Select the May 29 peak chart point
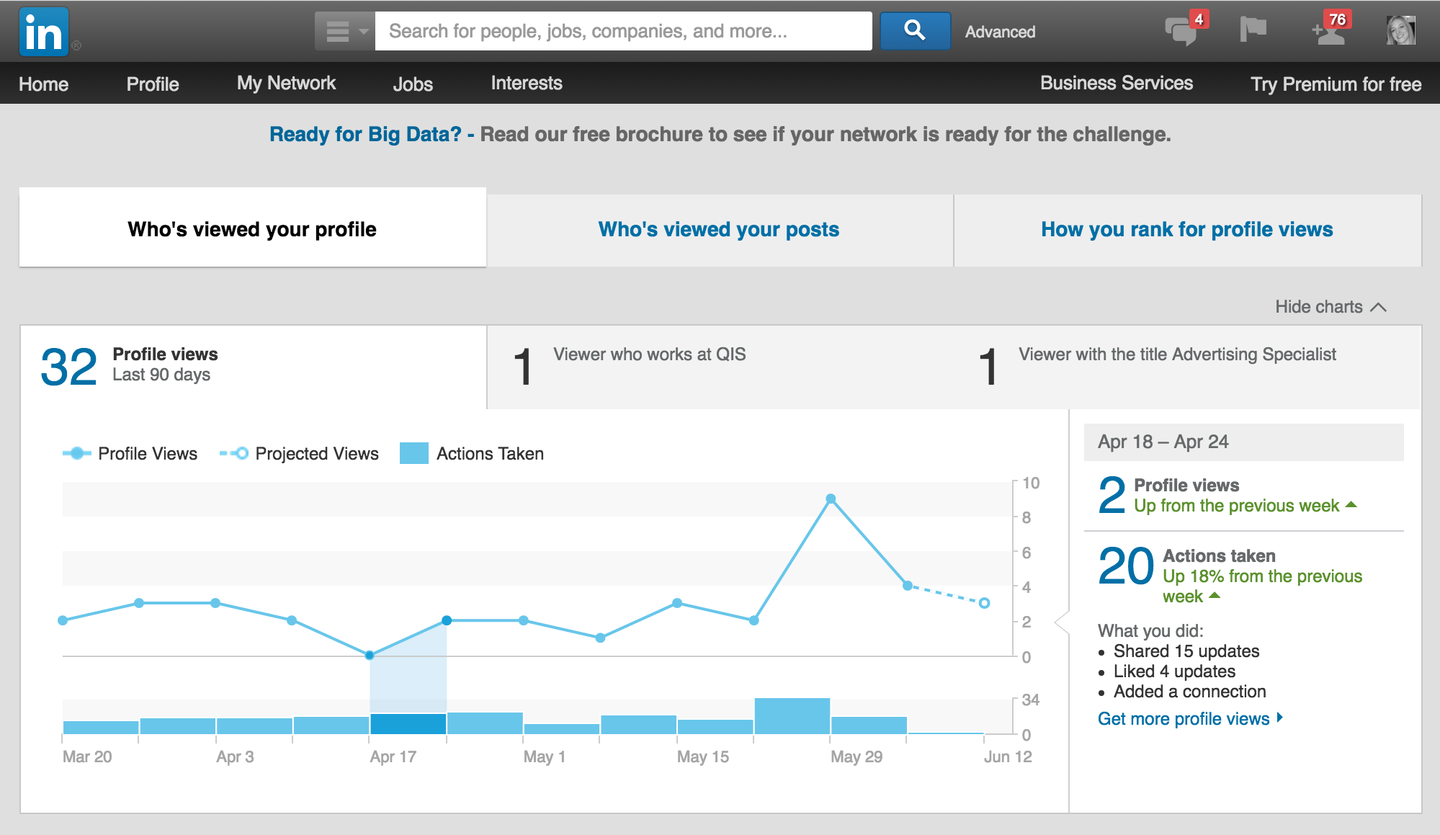The width and height of the screenshot is (1440, 835). click(831, 499)
